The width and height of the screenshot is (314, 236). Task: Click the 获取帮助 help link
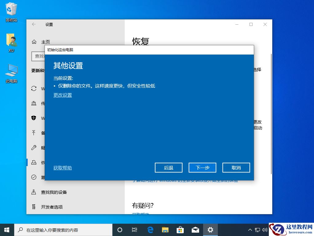tap(62, 168)
